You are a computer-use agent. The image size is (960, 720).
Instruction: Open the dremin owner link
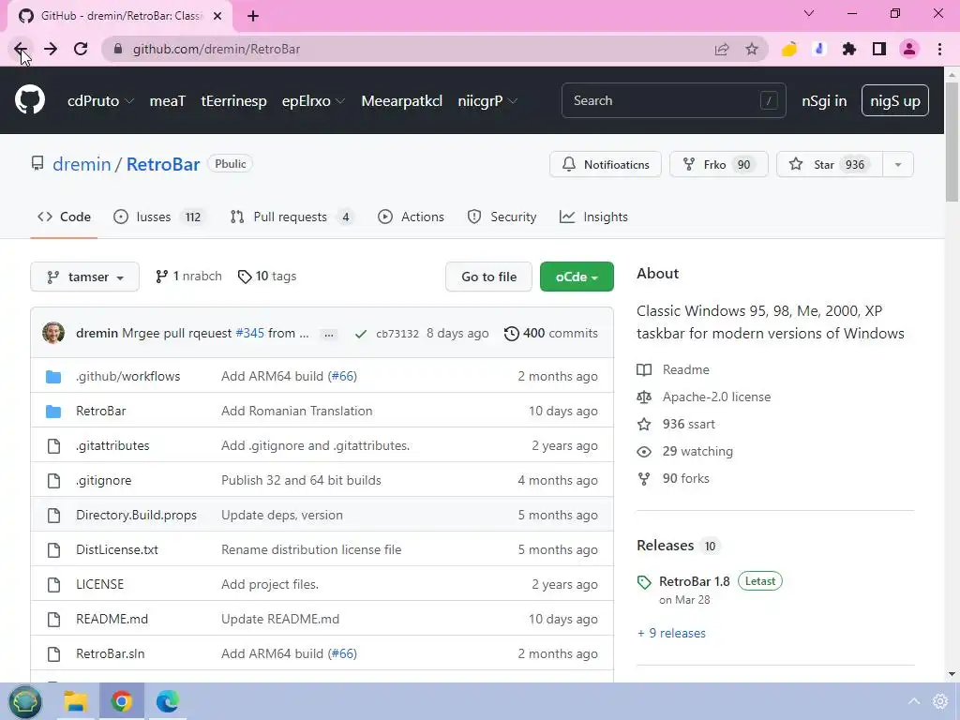tap(82, 164)
